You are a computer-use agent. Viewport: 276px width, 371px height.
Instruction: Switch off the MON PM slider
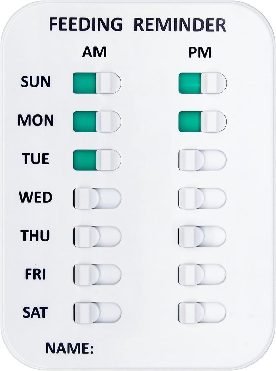point(203,122)
